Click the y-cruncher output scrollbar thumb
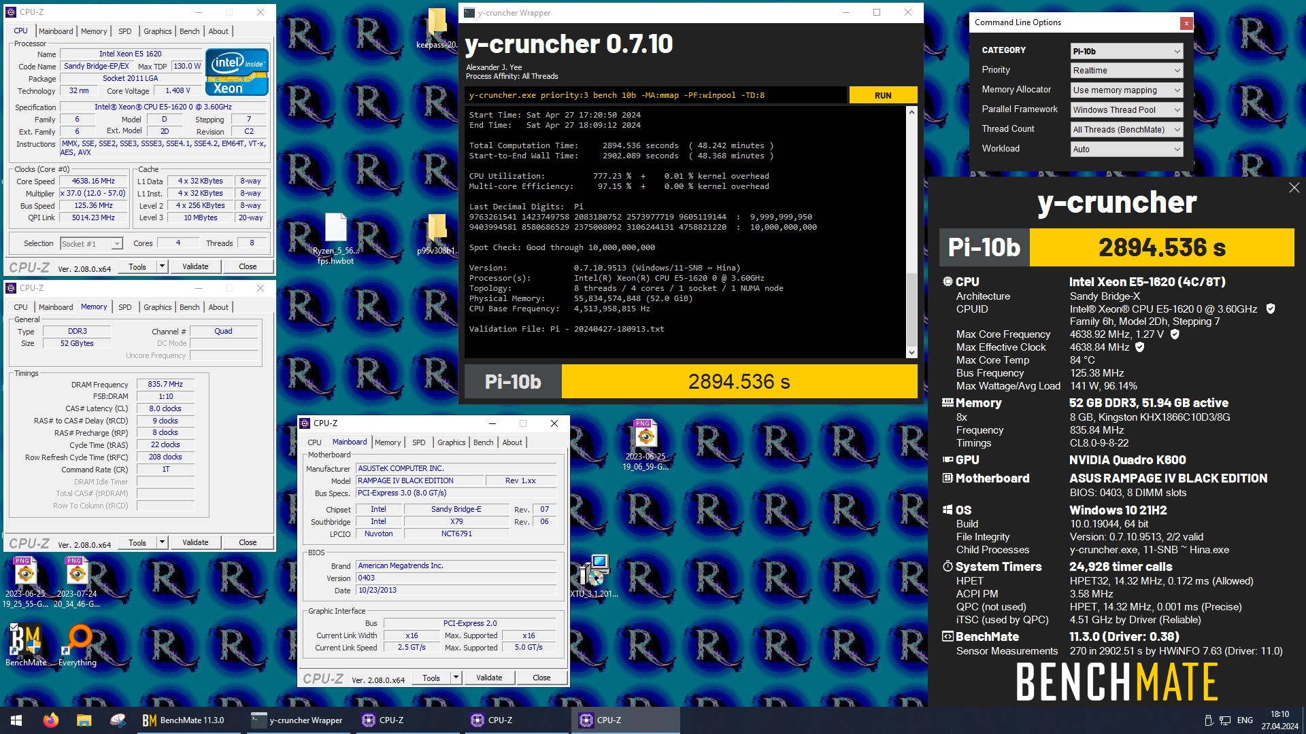 pyautogui.click(x=911, y=309)
